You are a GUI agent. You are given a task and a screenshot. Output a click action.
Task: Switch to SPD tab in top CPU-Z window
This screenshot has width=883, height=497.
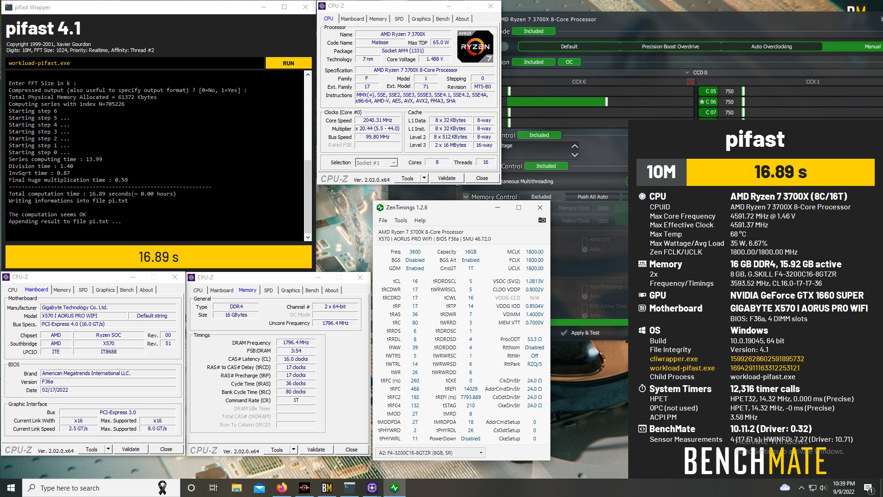click(x=399, y=19)
